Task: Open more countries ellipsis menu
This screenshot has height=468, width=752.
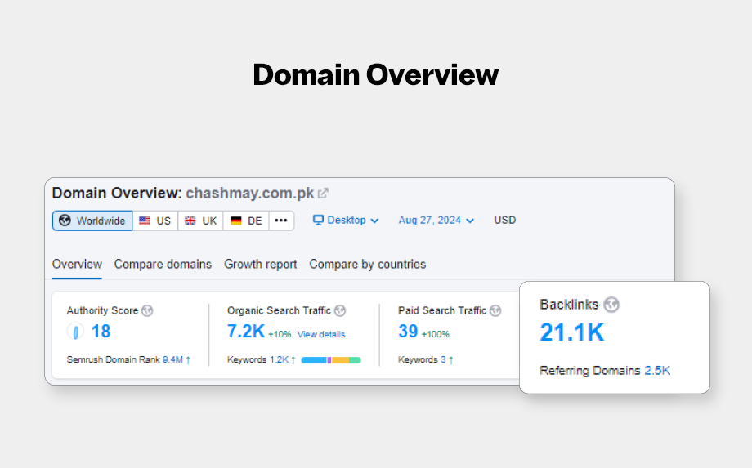Action: pyautogui.click(x=281, y=221)
